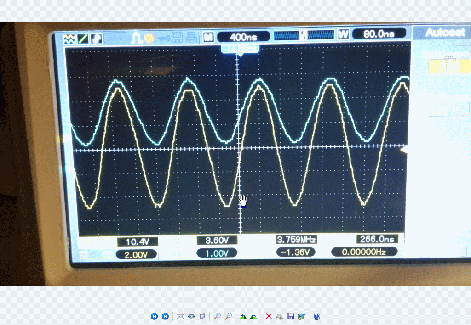Screen dimensions: 471x325
Task: Open Help with the question mark icon
Action: [316, 316]
